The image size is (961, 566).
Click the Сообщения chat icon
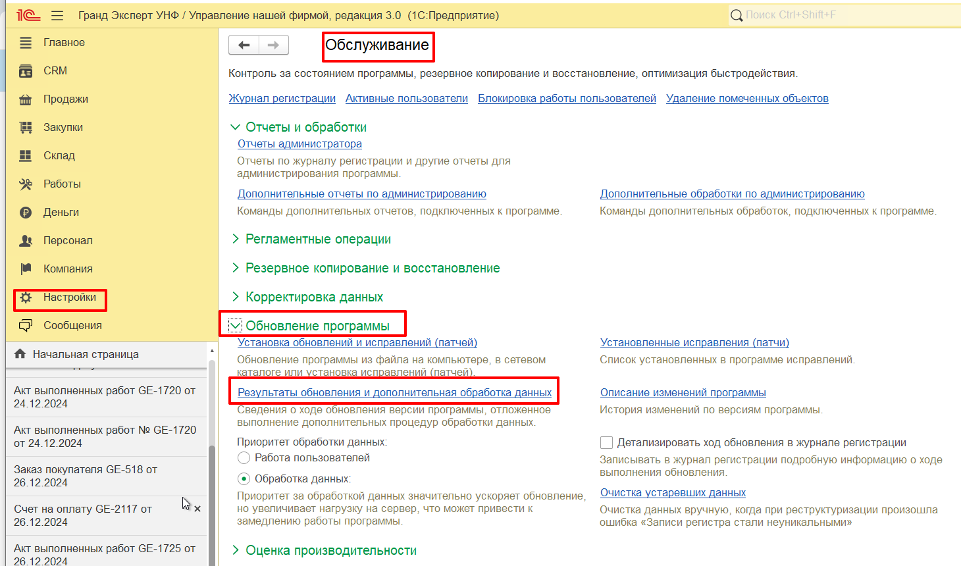point(26,326)
